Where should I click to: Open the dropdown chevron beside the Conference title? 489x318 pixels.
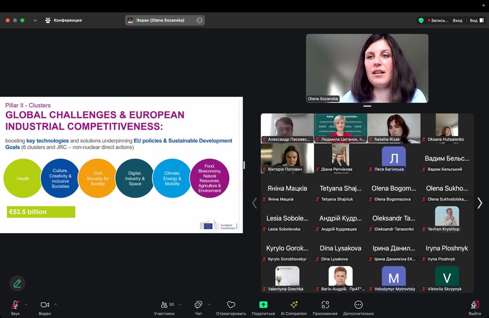pyautogui.click(x=35, y=20)
